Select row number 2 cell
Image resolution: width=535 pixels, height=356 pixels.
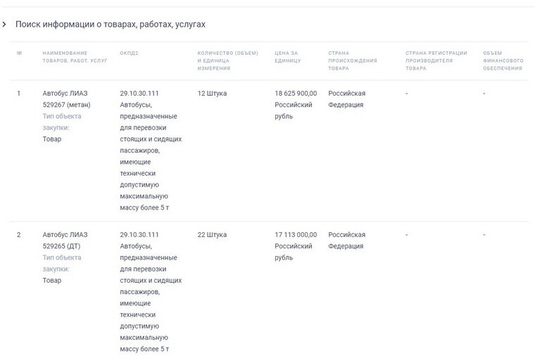tap(19, 234)
